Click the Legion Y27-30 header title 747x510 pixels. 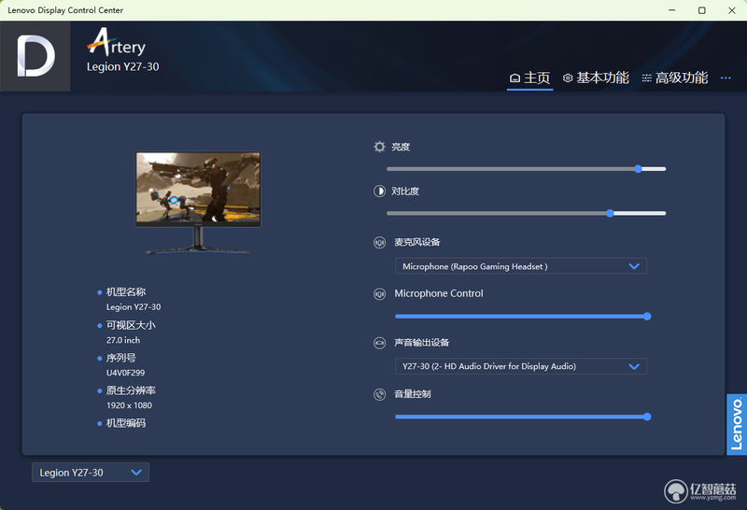click(x=123, y=66)
